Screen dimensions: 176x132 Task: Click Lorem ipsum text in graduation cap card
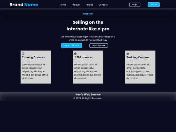[x=140, y=71]
